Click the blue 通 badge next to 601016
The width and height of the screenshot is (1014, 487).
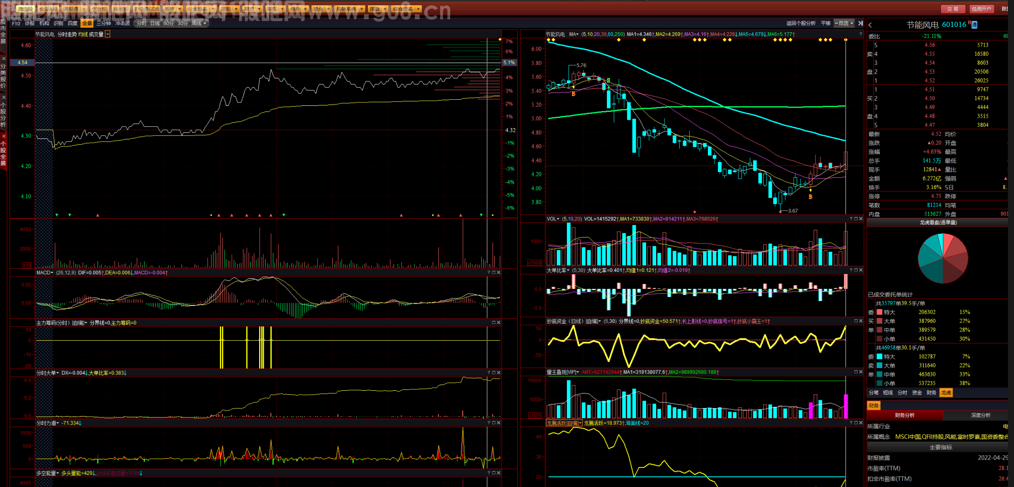(x=974, y=25)
